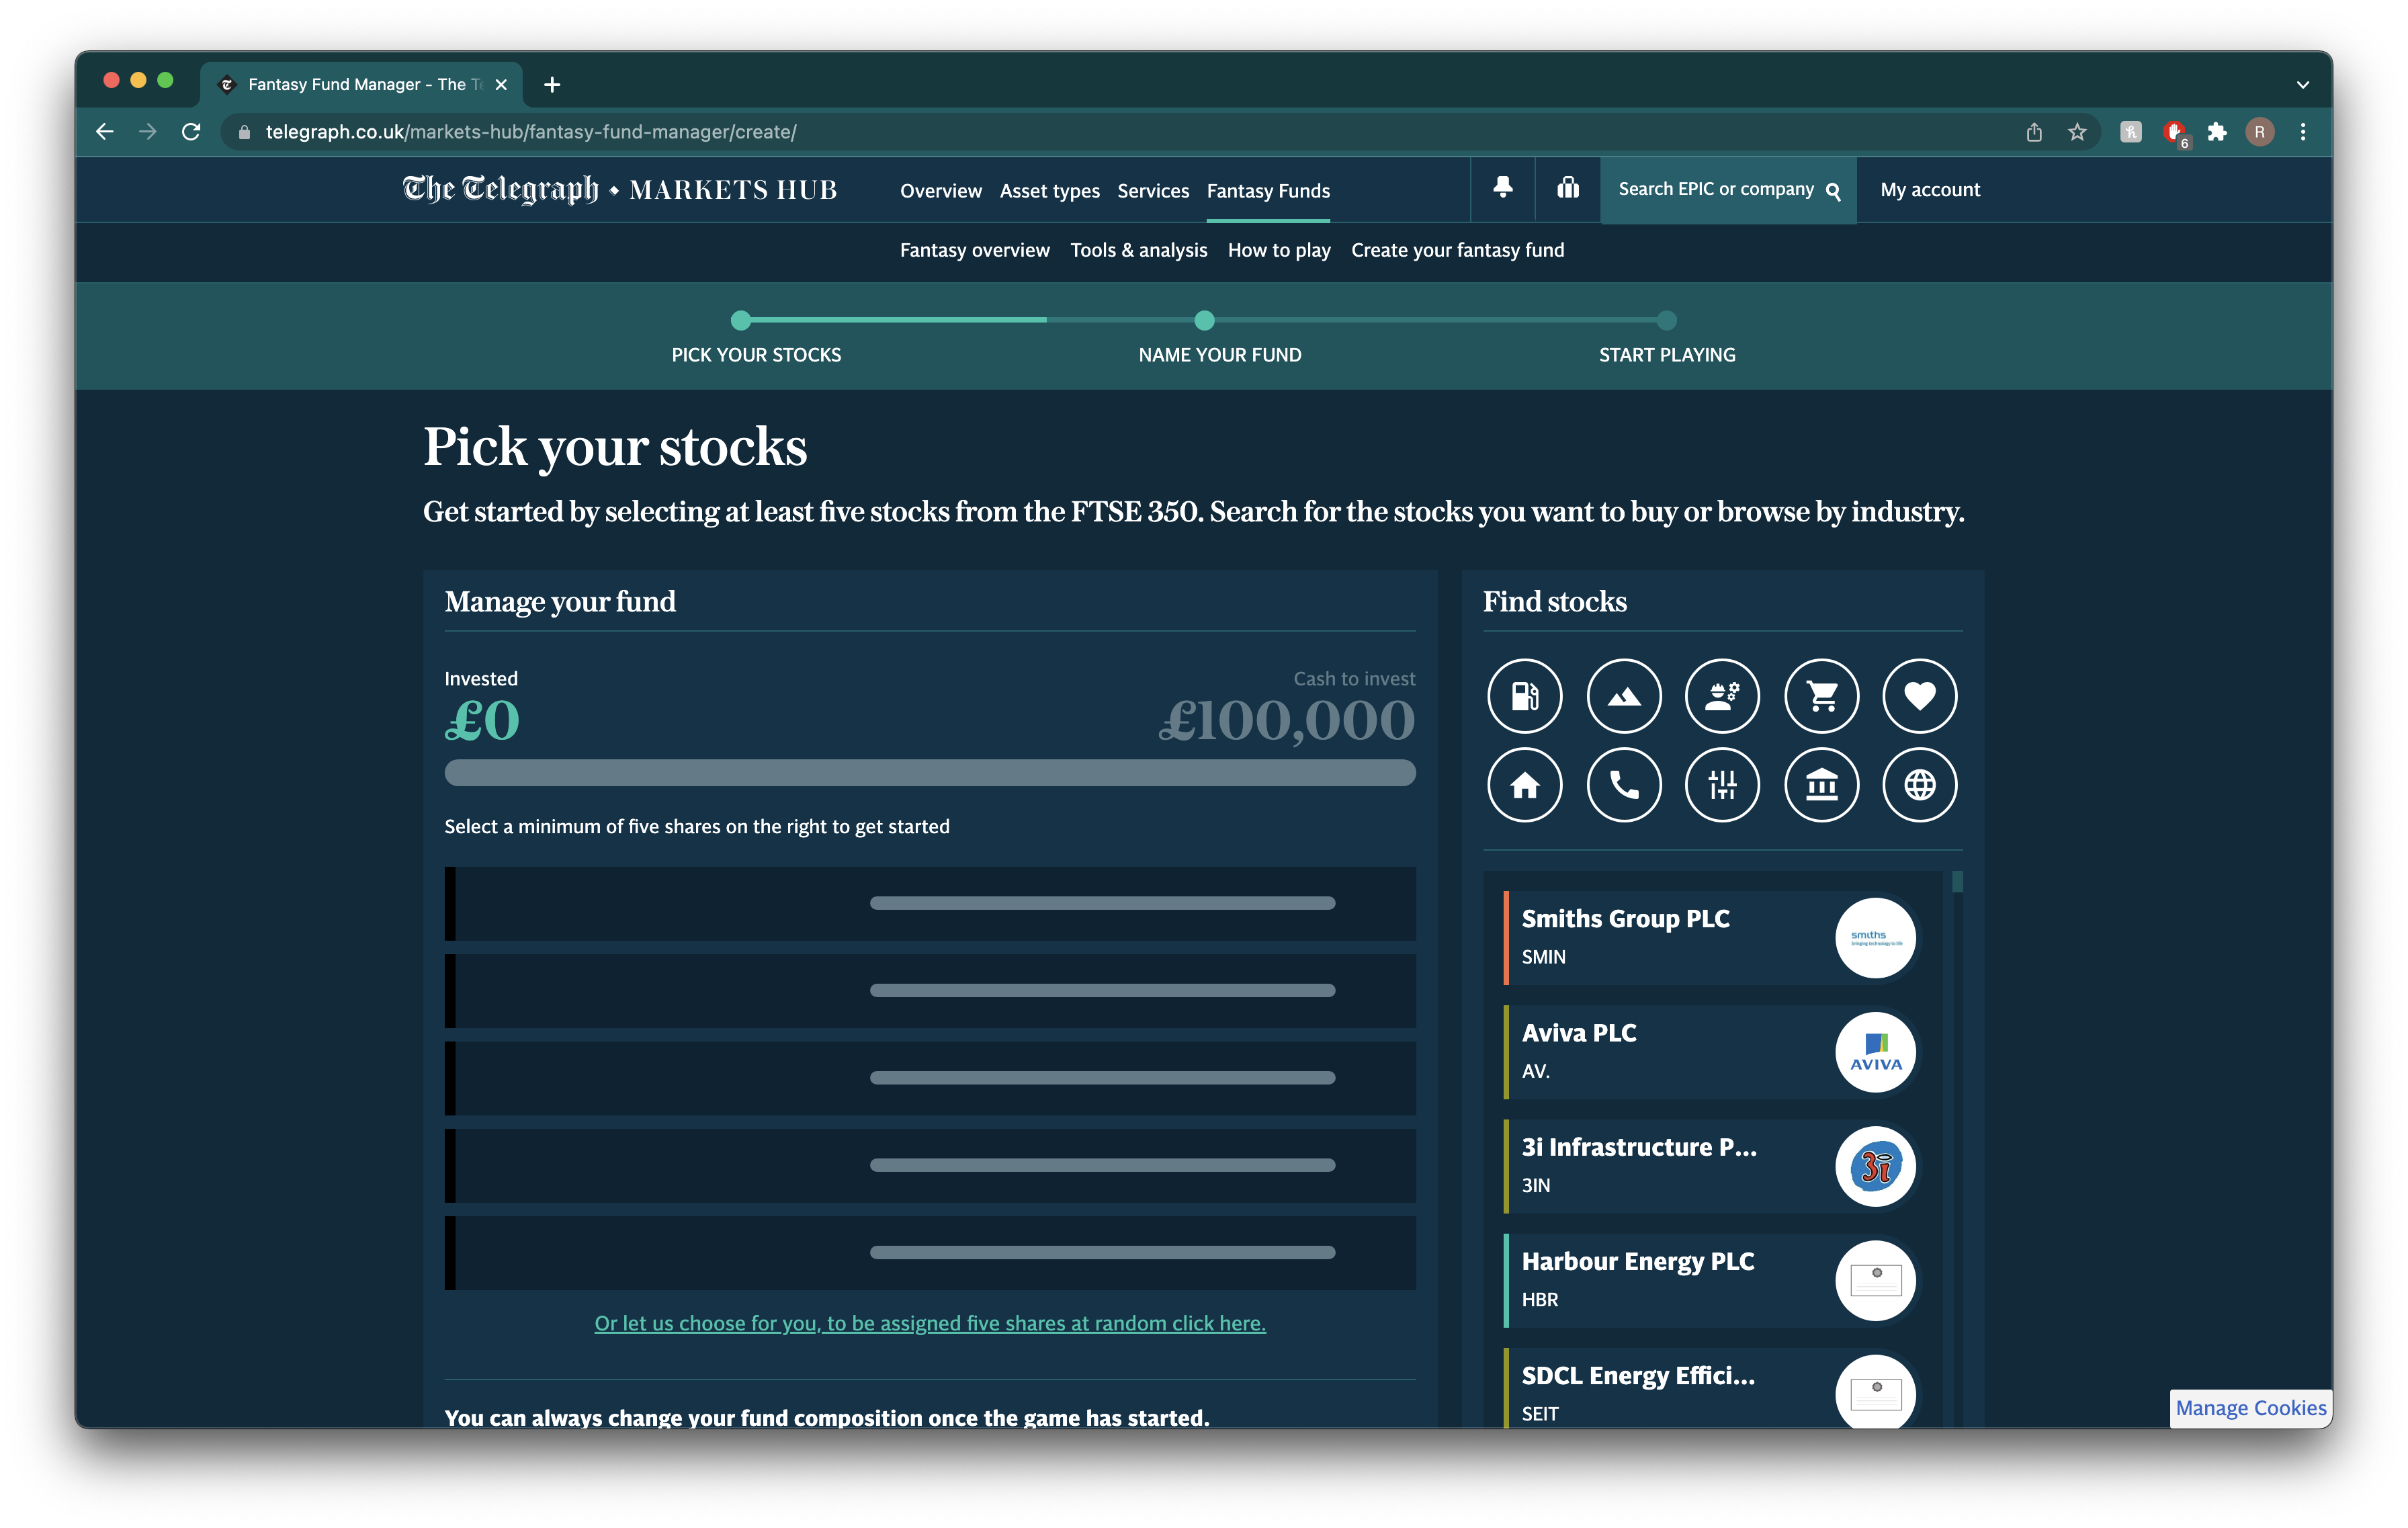Click the 3i logo thumbnail
Viewport: 2408px width, 1528px height.
pyautogui.click(x=1875, y=1166)
